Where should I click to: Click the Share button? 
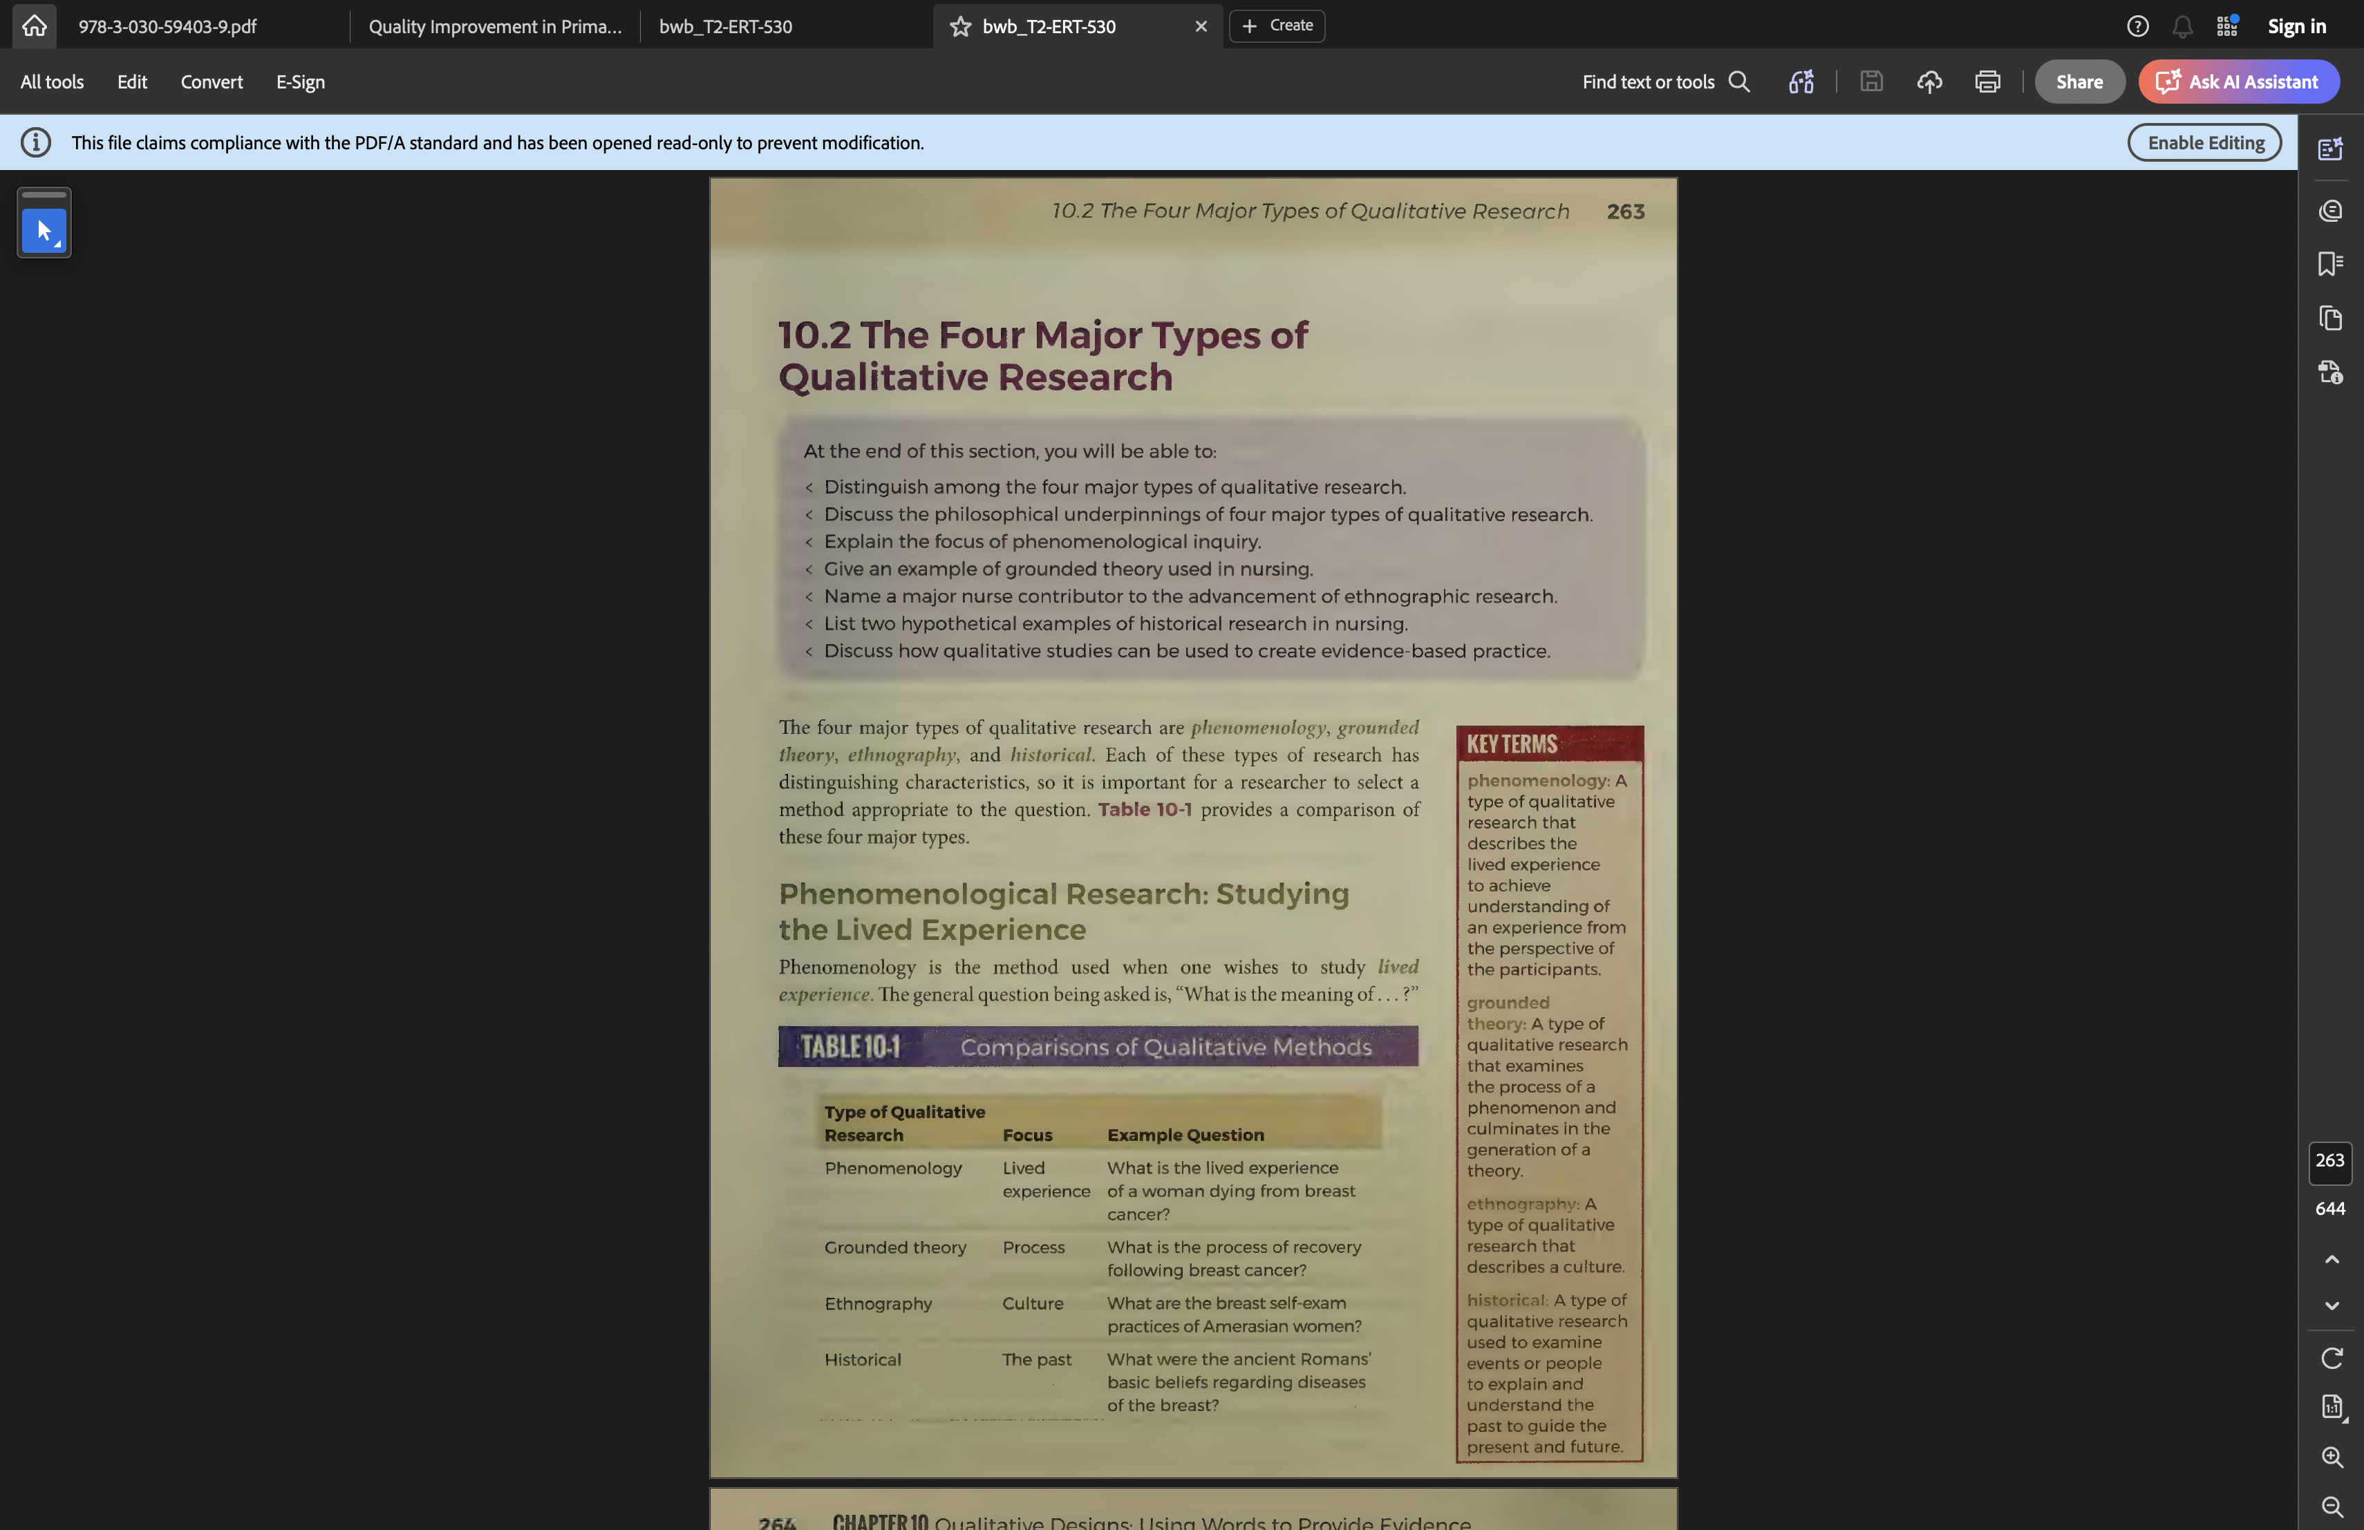pos(2079,82)
